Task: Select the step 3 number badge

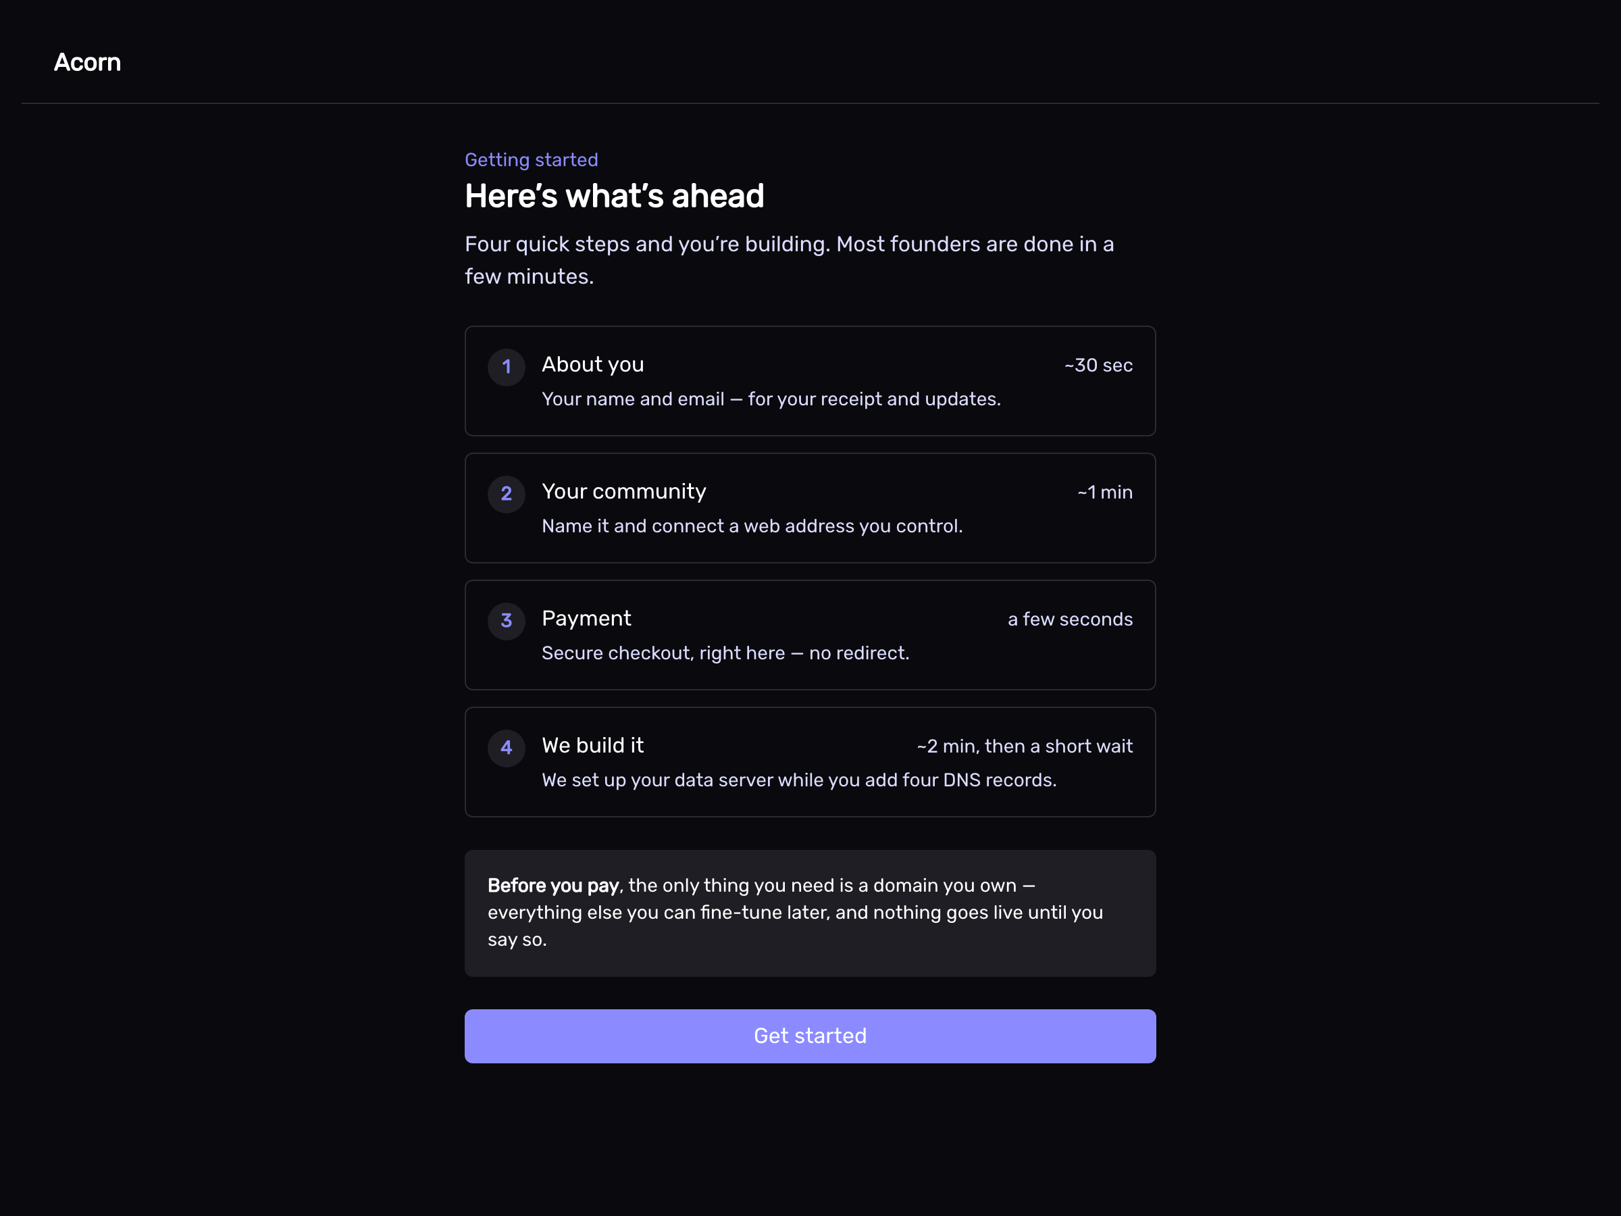Action: tap(507, 621)
